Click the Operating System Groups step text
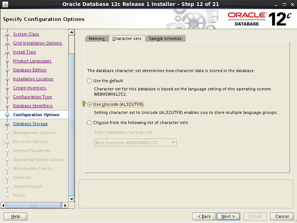The height and width of the screenshot is (223, 297). click(x=39, y=159)
